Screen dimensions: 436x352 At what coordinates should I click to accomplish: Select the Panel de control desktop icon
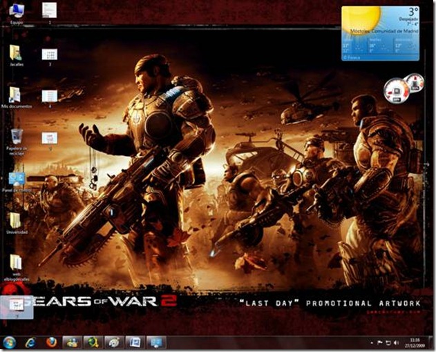point(17,182)
